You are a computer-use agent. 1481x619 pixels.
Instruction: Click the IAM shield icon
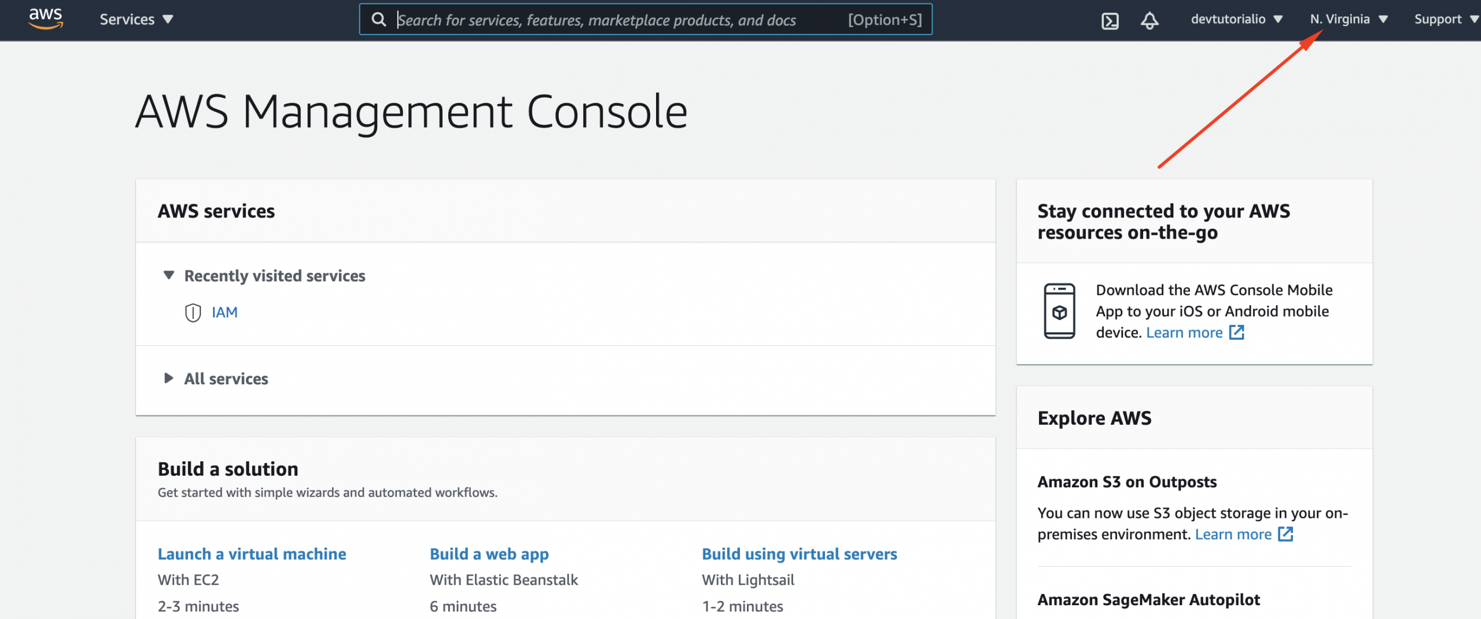click(193, 313)
